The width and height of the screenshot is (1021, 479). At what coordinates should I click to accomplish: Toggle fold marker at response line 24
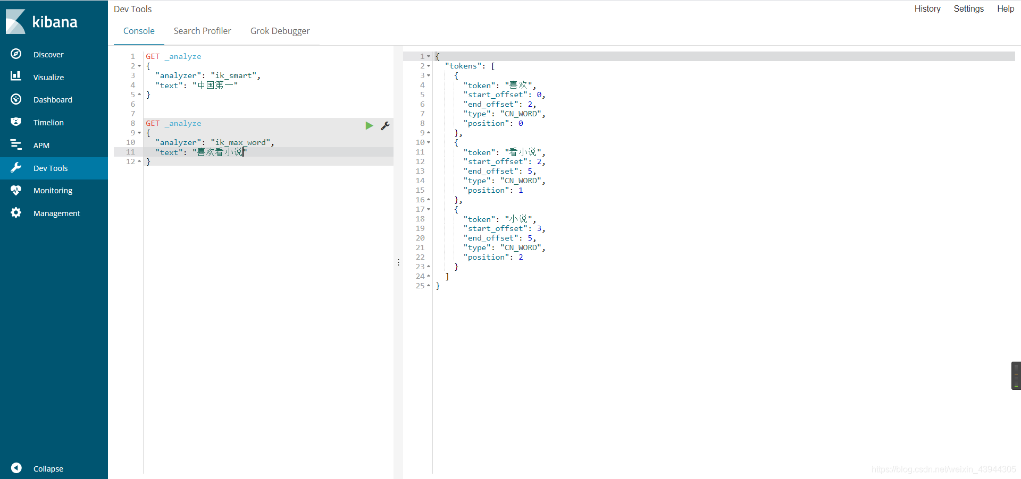click(x=429, y=276)
